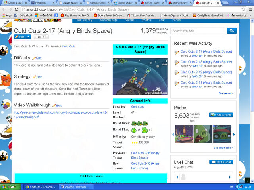The height and width of the screenshot is (190, 254).
Task: Click the blue Edit page button
Action: tap(20, 37)
